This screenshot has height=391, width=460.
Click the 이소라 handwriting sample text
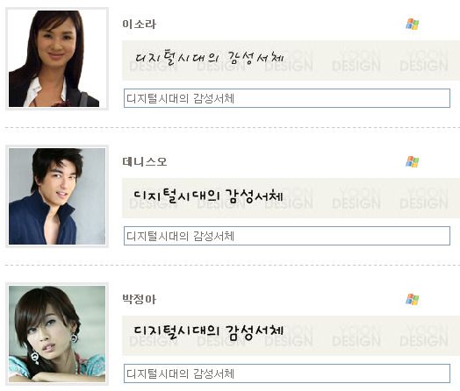coord(209,57)
